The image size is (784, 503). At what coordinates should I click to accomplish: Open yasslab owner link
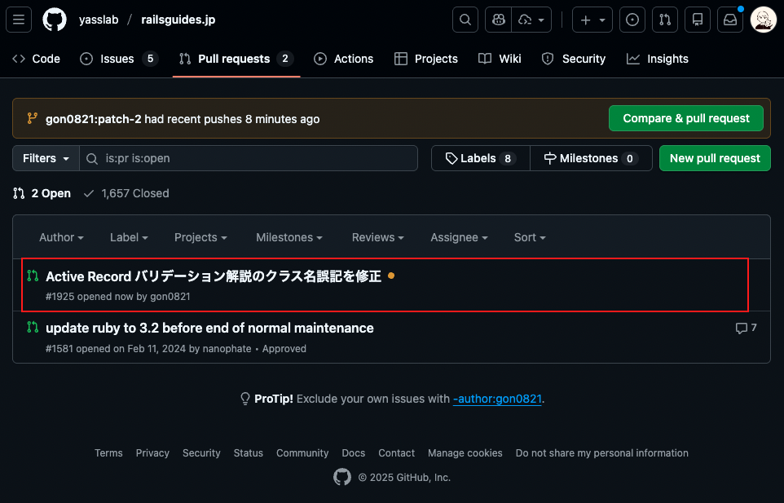[x=99, y=20]
